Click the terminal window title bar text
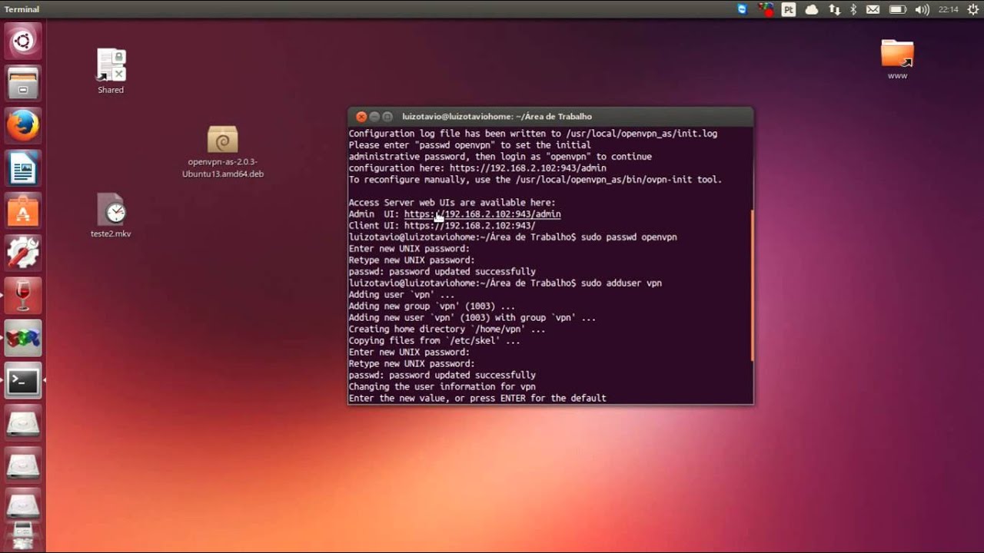The image size is (984, 553). coord(497,117)
